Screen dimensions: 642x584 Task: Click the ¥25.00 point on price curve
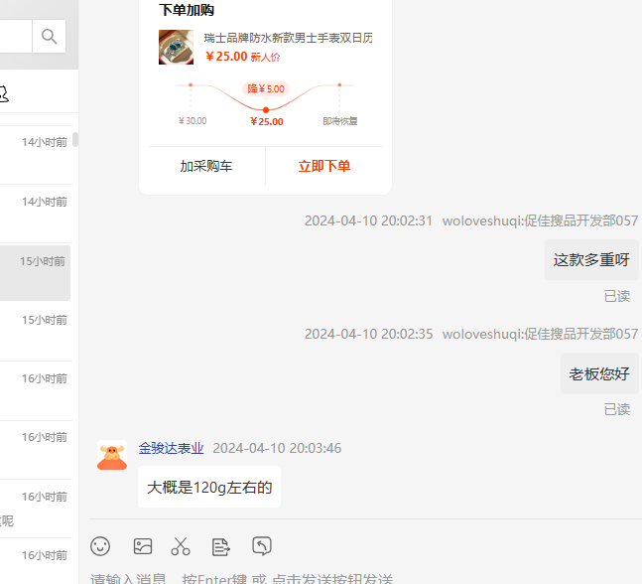(x=265, y=109)
